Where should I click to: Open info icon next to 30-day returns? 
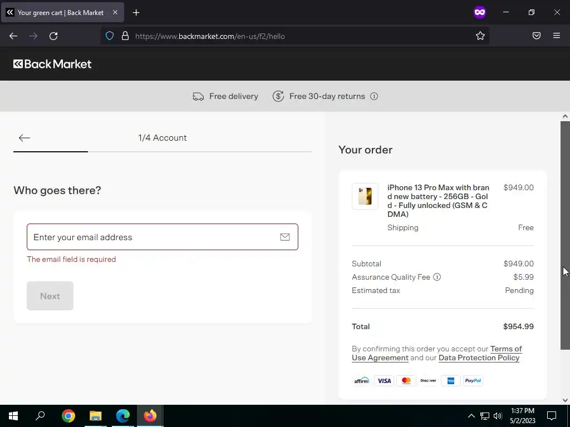pos(374,96)
